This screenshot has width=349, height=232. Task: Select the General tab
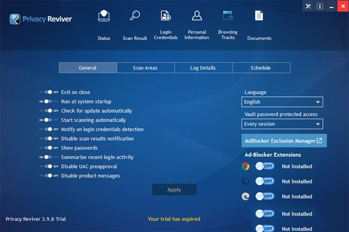click(x=88, y=68)
